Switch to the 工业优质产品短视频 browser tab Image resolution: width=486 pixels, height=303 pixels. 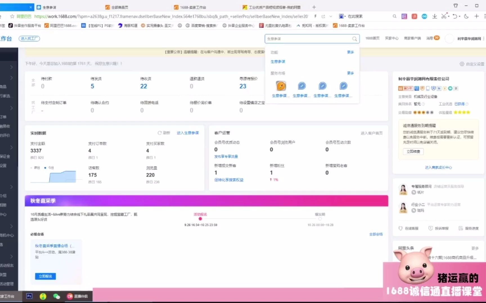[273, 7]
